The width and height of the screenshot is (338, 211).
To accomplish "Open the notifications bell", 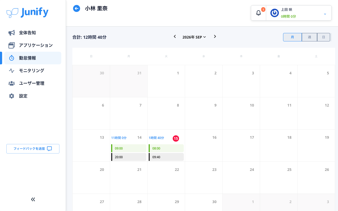I will (x=259, y=13).
